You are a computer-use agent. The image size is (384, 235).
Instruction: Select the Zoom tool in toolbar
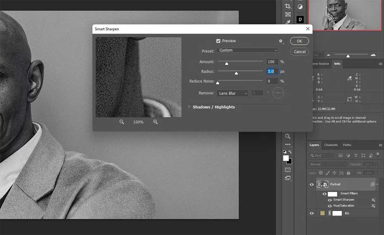tap(288, 136)
